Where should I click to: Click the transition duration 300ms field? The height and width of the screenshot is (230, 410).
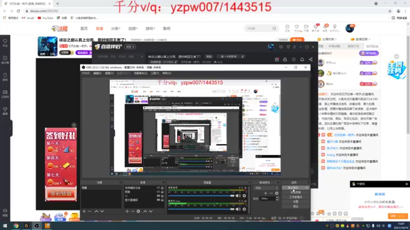point(268,199)
